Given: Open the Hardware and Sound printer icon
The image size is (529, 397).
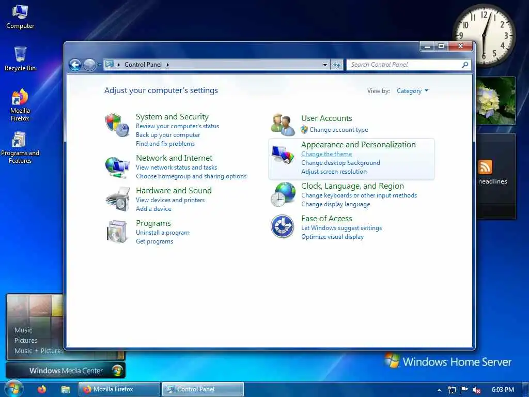Looking at the screenshot, I should pos(117,199).
